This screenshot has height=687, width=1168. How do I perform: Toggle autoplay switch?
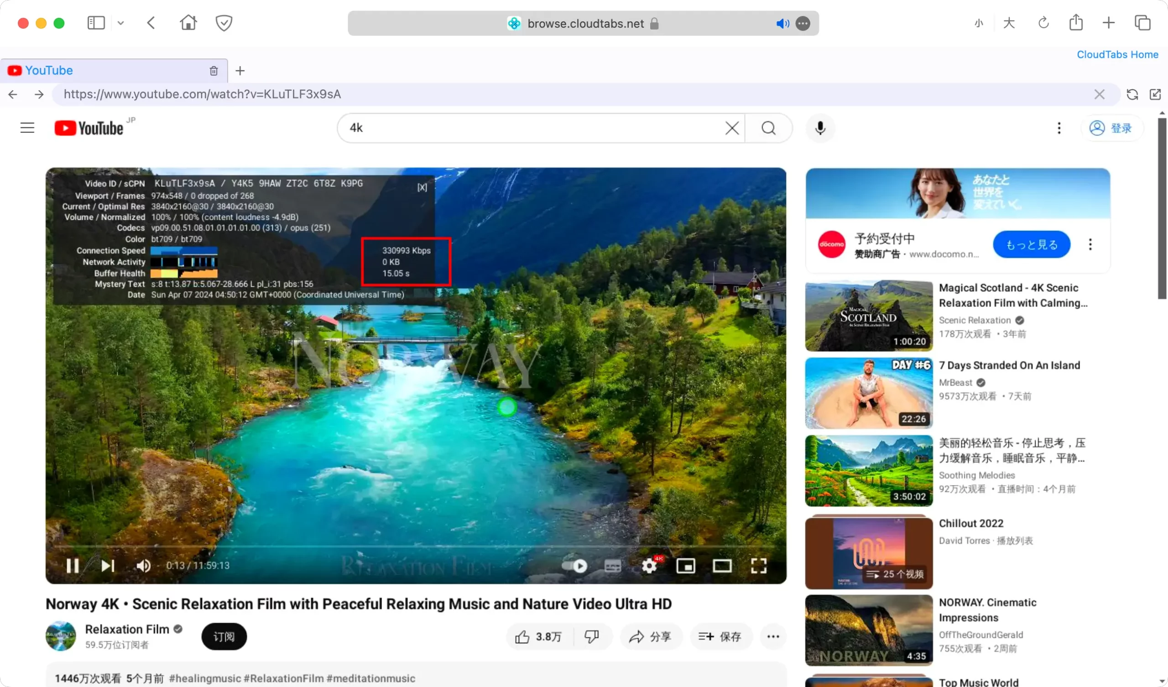pyautogui.click(x=574, y=566)
